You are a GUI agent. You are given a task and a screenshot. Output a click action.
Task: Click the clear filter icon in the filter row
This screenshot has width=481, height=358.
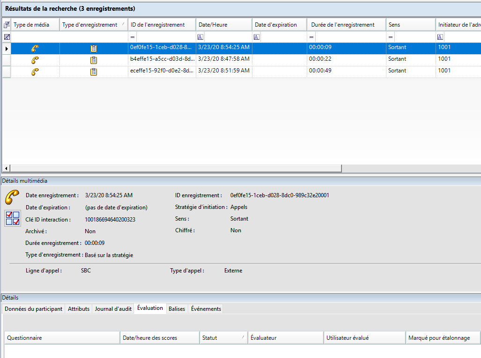[x=7, y=37]
